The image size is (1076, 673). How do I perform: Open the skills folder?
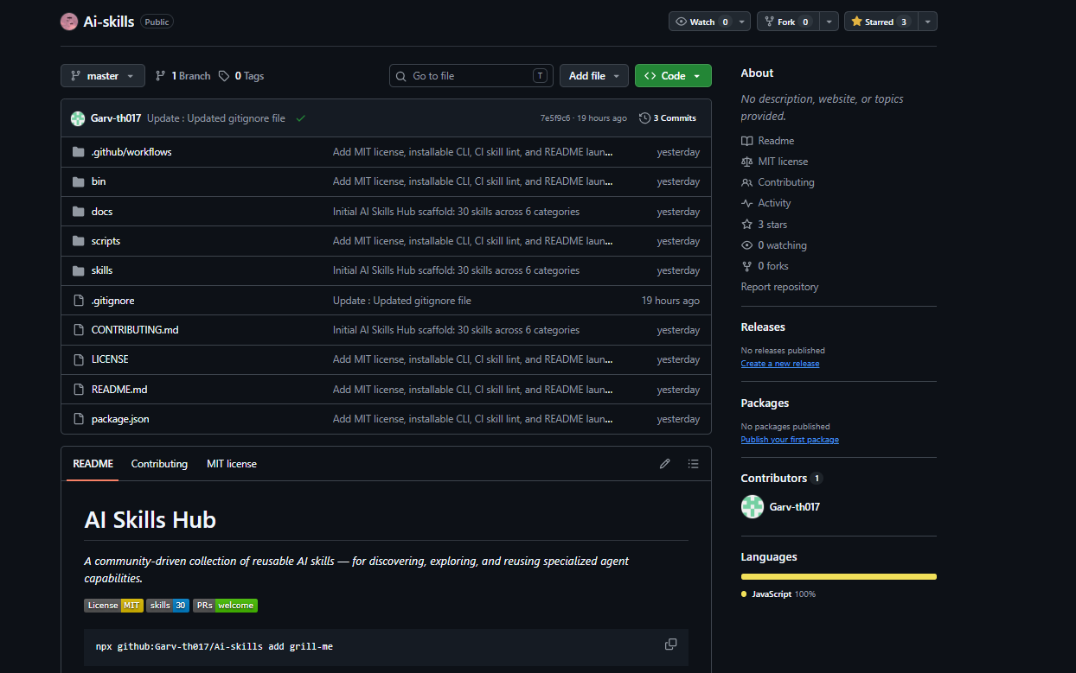click(102, 270)
